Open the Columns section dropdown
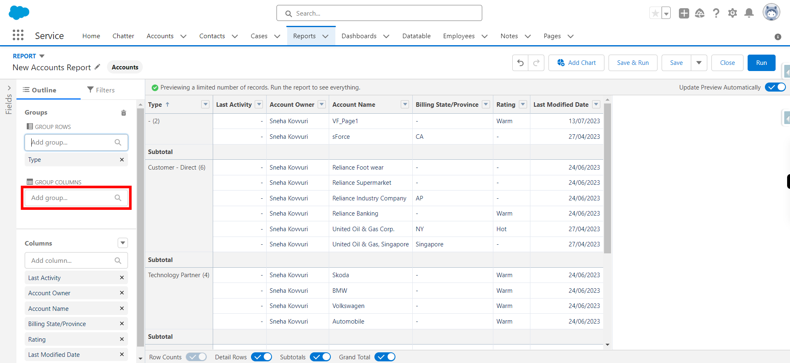Viewport: 790px width, 363px height. pyautogui.click(x=123, y=243)
